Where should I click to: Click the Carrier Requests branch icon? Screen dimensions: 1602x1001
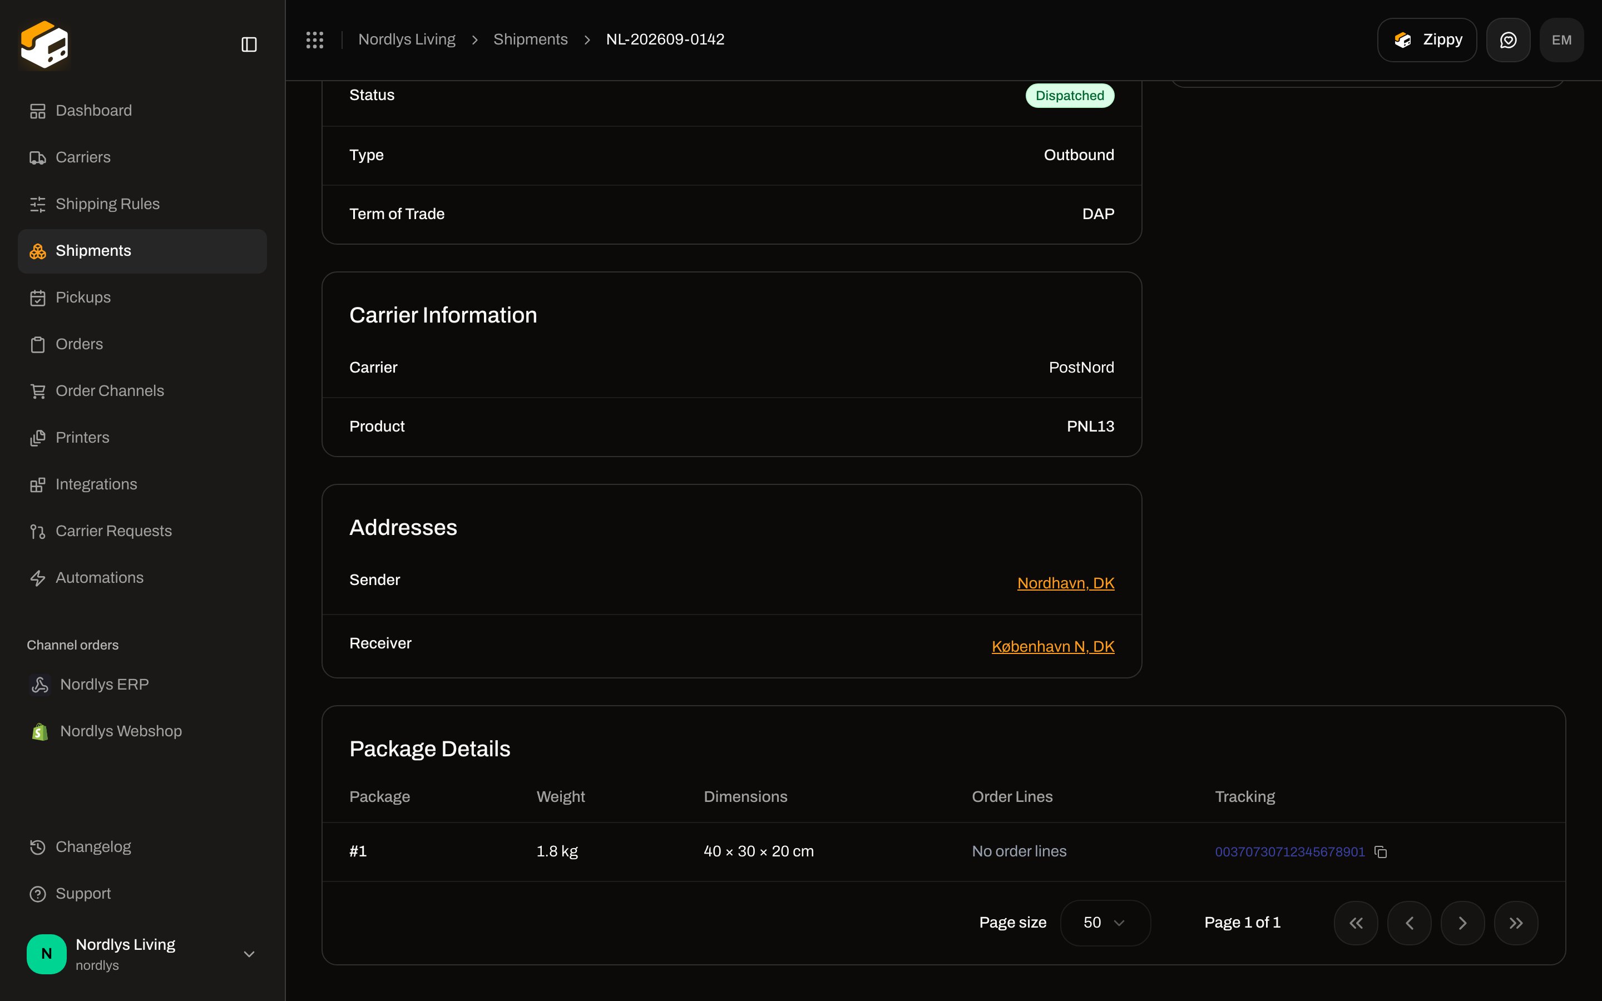coord(38,532)
